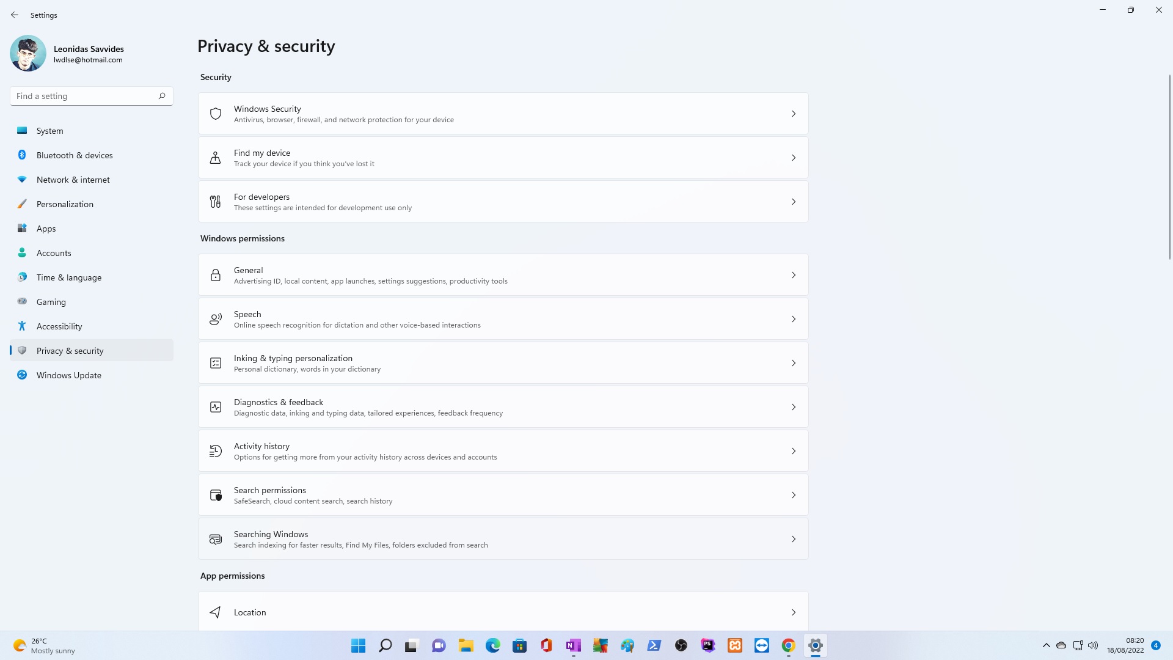Click the Speech recognition icon
This screenshot has height=660, width=1173.
215,319
